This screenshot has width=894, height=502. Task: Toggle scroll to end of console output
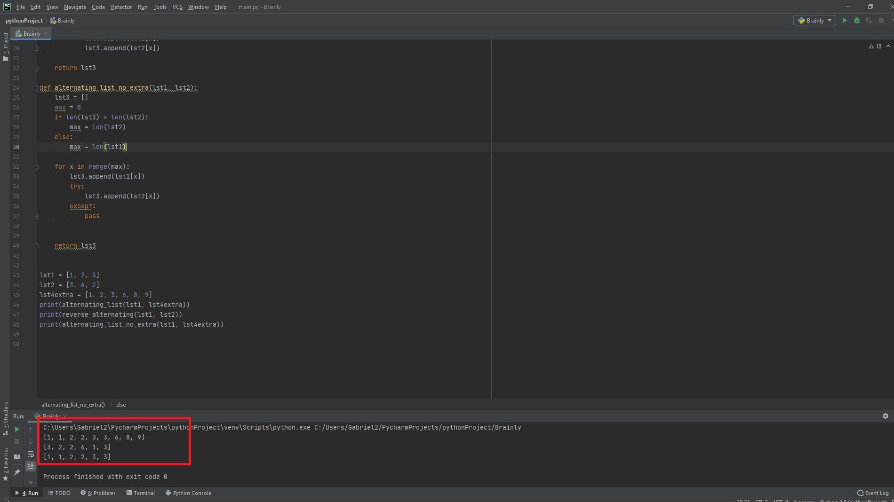[31, 466]
